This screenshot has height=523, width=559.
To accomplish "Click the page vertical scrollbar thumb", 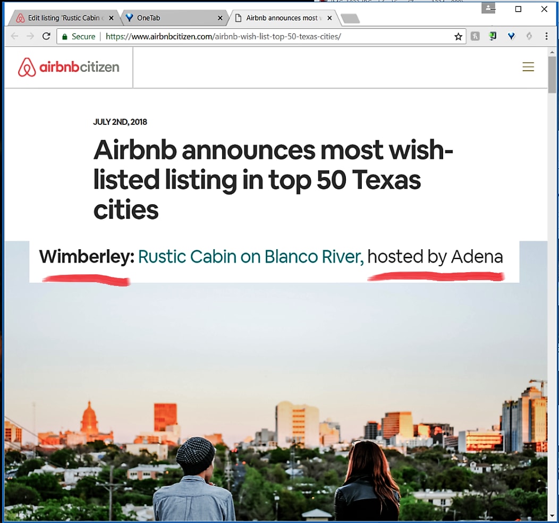I will [552, 74].
